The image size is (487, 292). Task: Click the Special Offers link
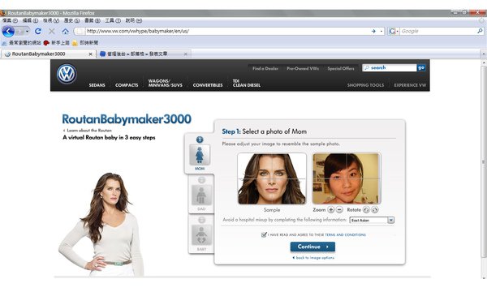[x=341, y=68]
